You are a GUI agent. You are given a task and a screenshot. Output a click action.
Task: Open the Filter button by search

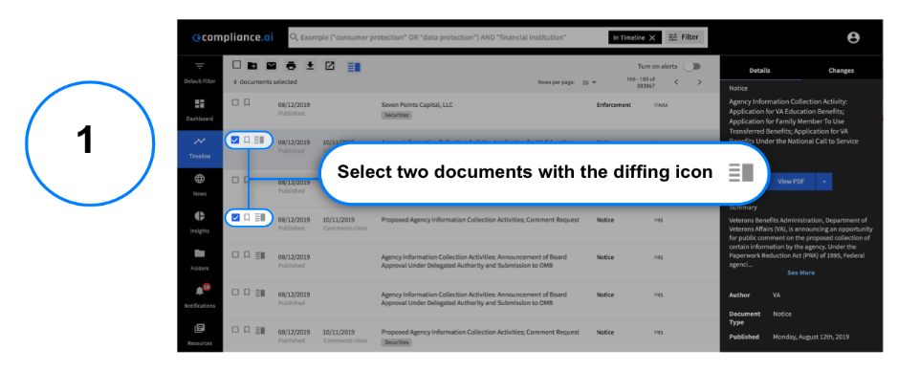tap(684, 37)
